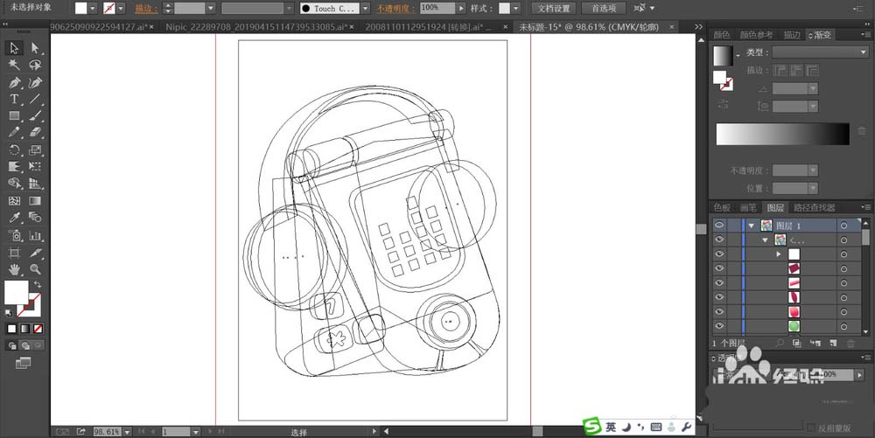
Task: Click target circle of 图层 1
Action: (843, 226)
